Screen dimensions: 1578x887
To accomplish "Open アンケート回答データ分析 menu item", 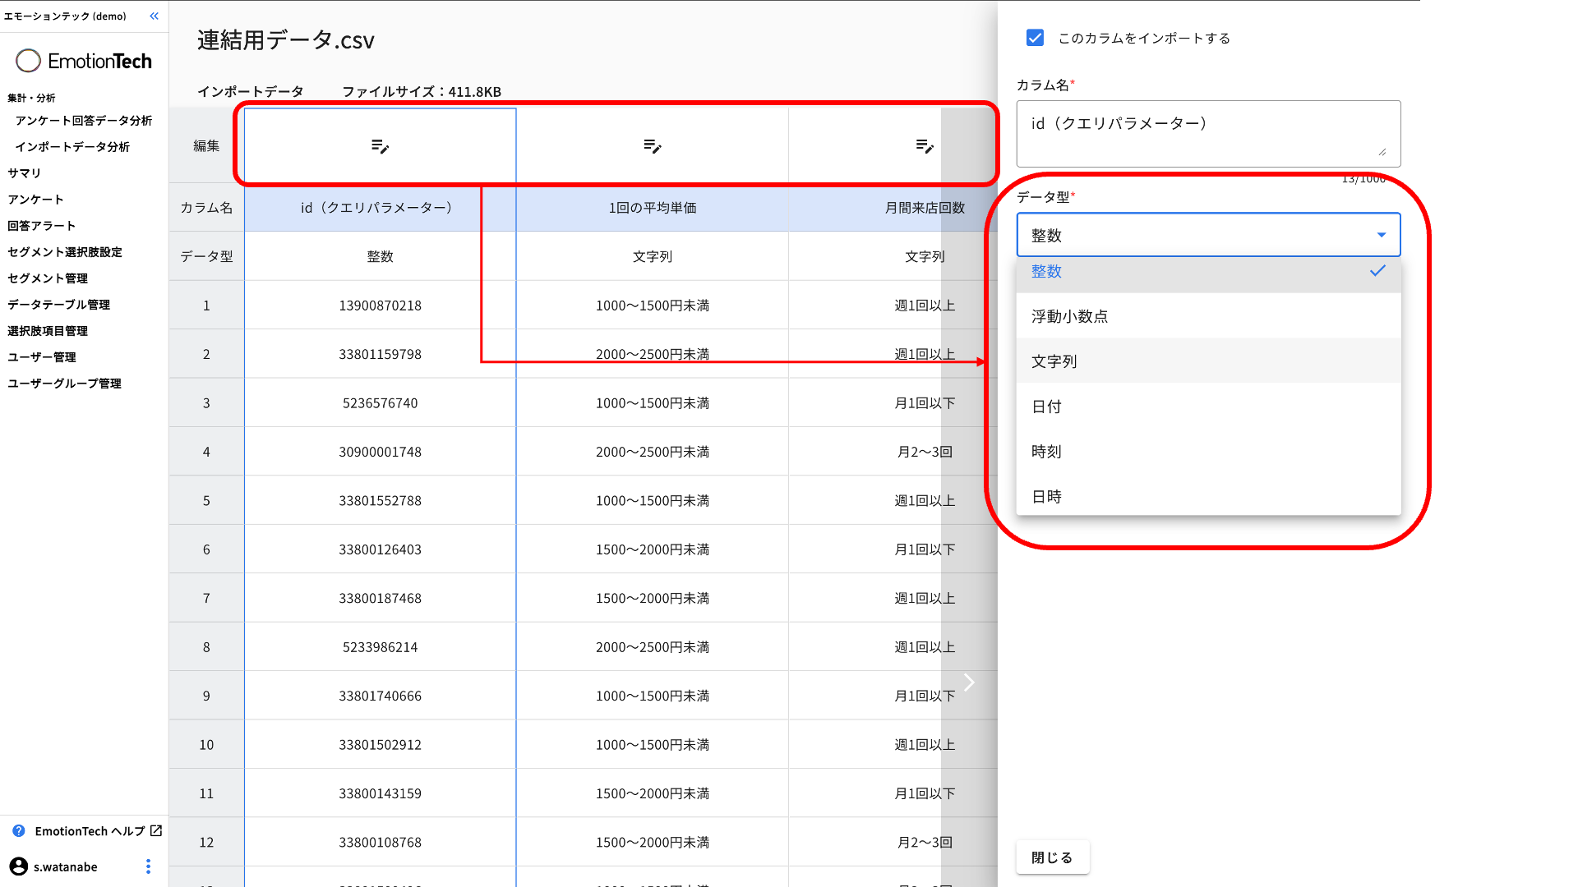I will point(83,121).
